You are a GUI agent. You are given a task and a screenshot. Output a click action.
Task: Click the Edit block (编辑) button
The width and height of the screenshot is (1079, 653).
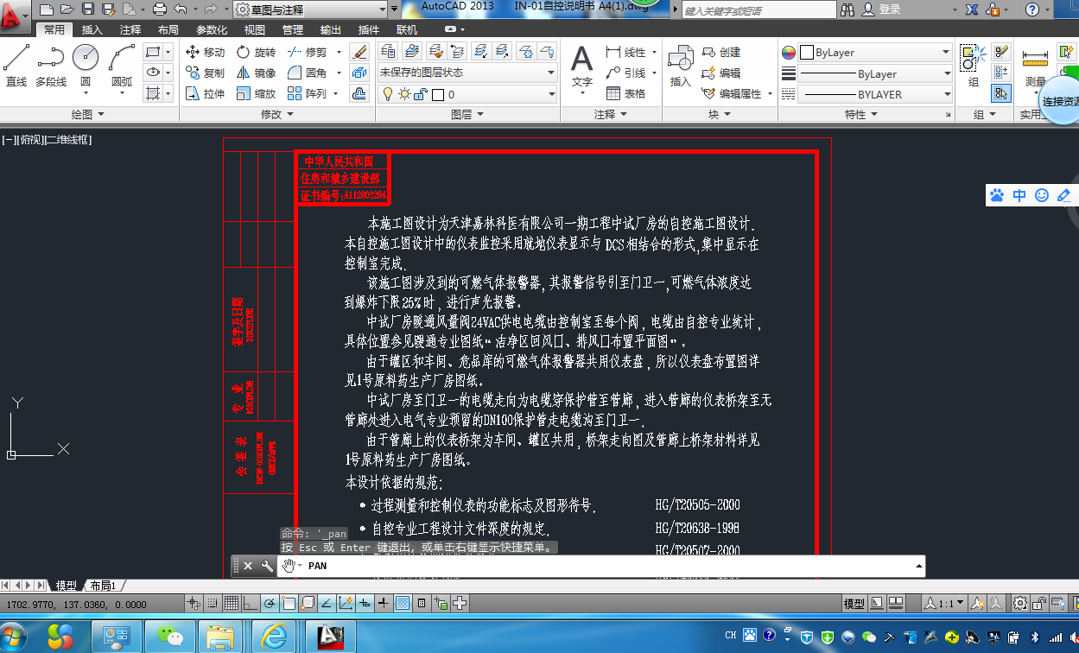tap(721, 73)
